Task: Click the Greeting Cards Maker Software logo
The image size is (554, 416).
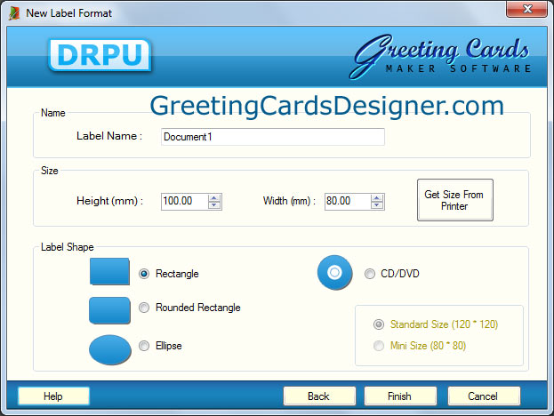Action: (x=440, y=57)
